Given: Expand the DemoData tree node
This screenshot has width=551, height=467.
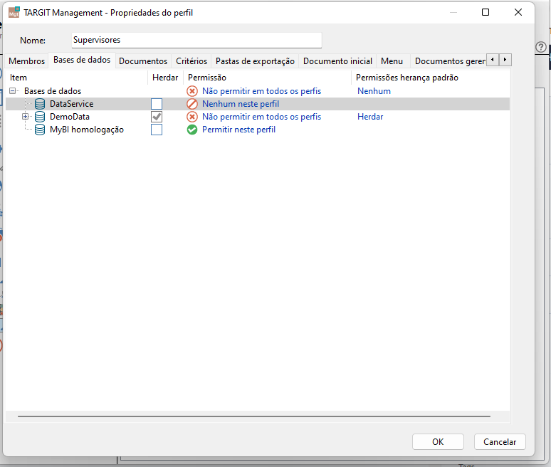Looking at the screenshot, I should 26,116.
